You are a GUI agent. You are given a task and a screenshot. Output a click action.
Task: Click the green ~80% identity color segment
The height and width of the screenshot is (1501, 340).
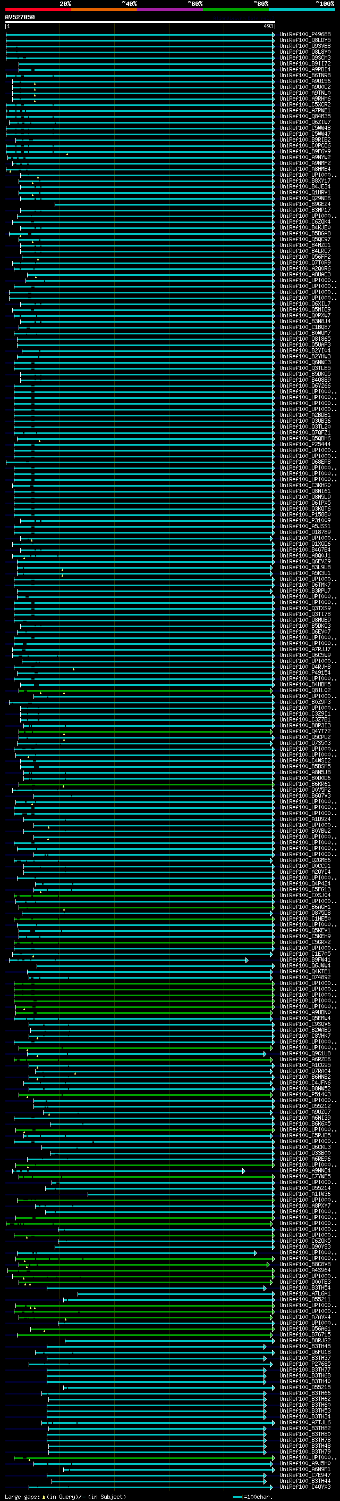tap(236, 10)
